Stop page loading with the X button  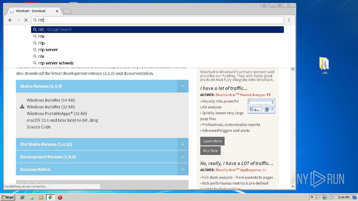click(26, 20)
